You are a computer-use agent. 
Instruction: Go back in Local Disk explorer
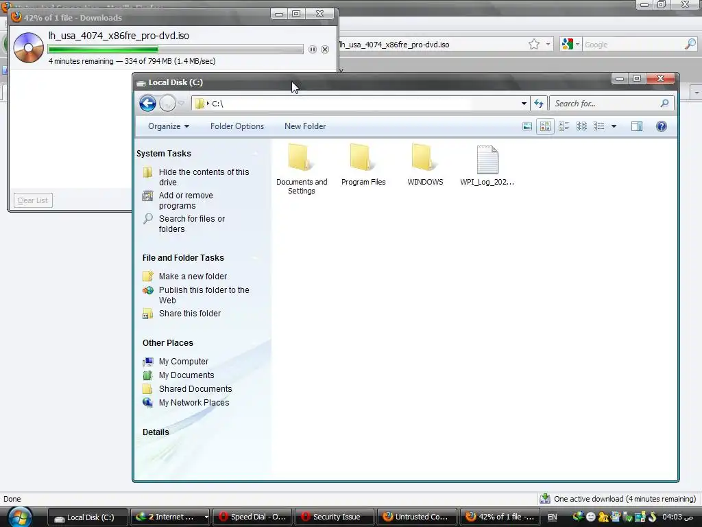point(147,104)
